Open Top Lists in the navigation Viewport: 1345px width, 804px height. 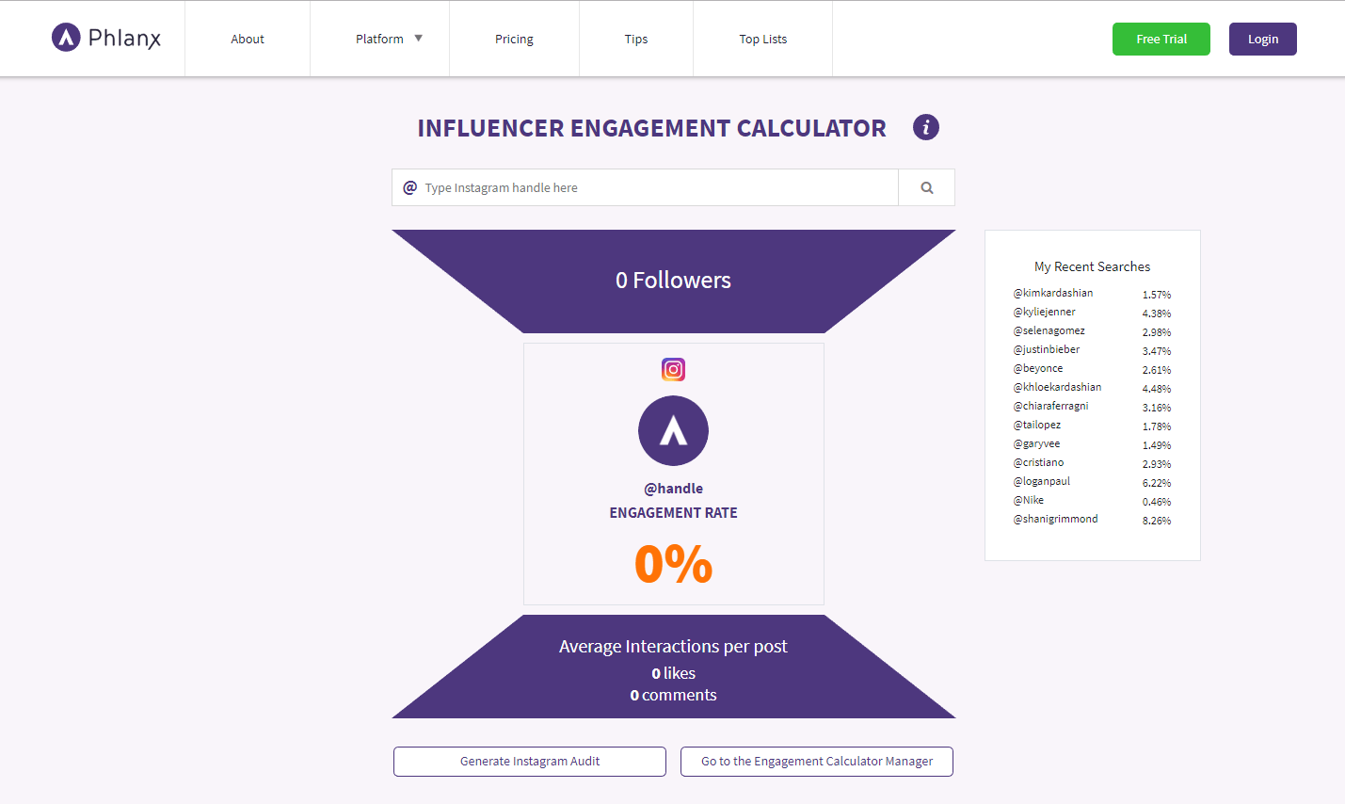[763, 39]
